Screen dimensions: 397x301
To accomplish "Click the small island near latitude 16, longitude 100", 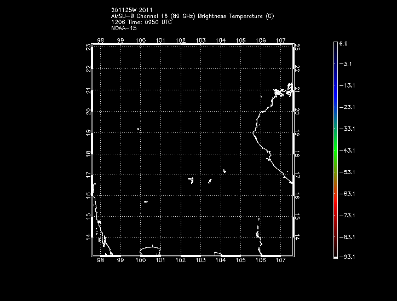I will [146, 202].
